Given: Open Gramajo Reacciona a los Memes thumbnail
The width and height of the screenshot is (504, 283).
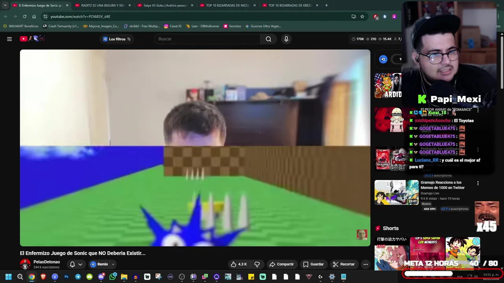Looking at the screenshot, I should [x=397, y=192].
